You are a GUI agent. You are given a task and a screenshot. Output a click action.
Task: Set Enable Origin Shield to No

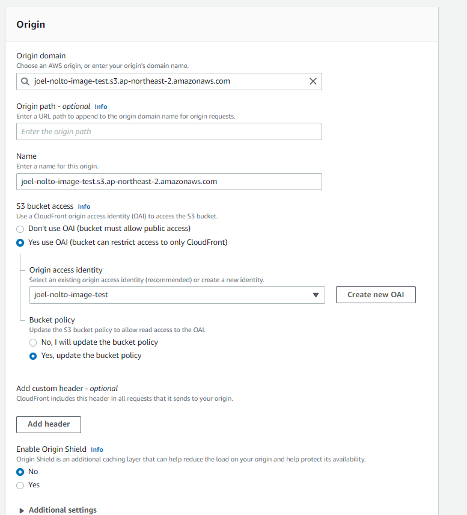(x=20, y=472)
